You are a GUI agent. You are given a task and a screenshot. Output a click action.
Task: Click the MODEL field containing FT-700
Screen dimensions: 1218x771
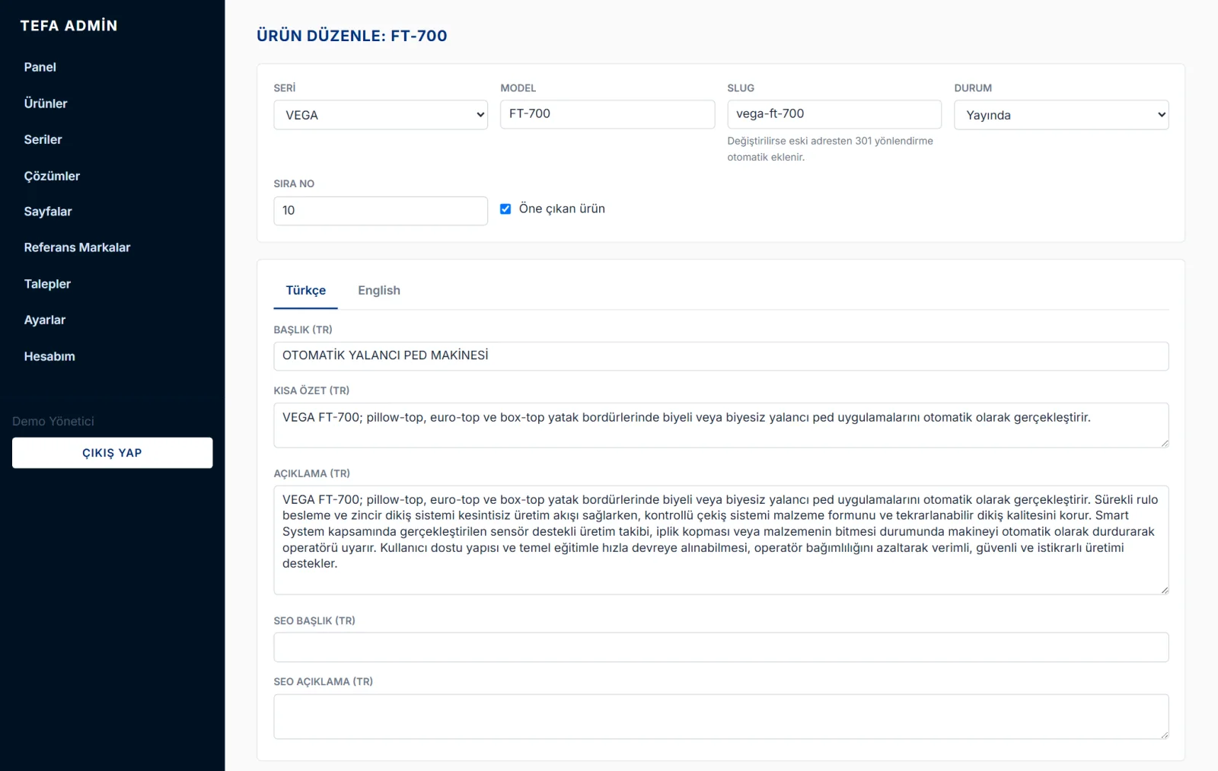click(607, 114)
